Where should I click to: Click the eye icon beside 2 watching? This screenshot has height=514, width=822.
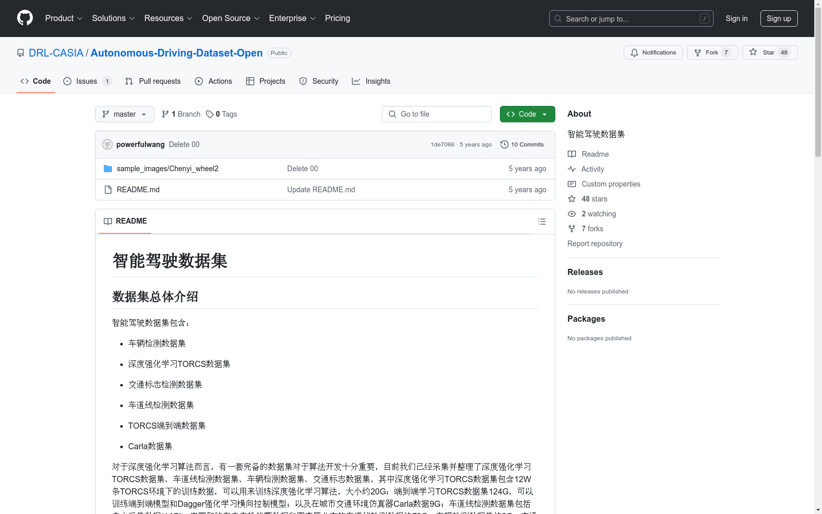[572, 214]
